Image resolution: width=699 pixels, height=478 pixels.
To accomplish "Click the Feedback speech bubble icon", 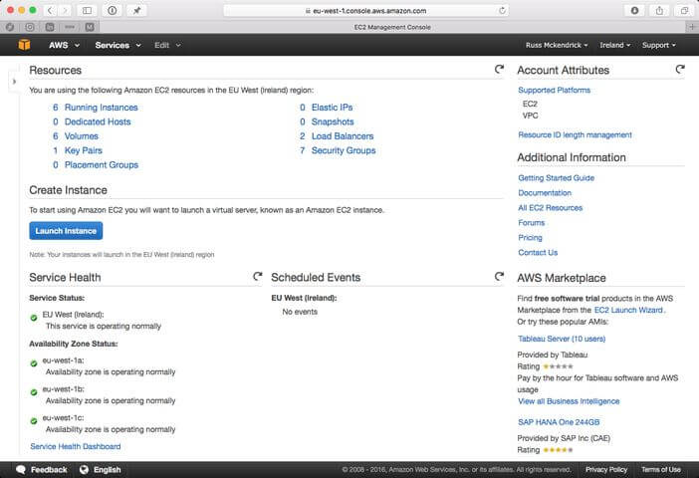I will (x=21, y=469).
